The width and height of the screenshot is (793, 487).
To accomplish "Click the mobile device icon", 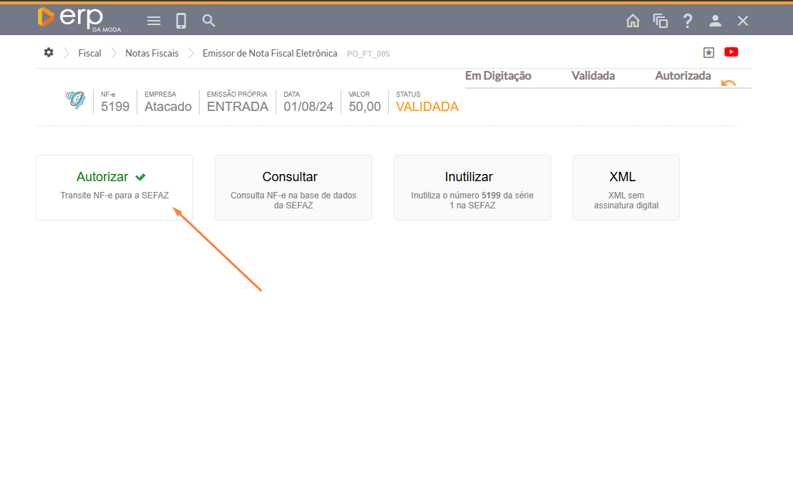I will (x=181, y=21).
